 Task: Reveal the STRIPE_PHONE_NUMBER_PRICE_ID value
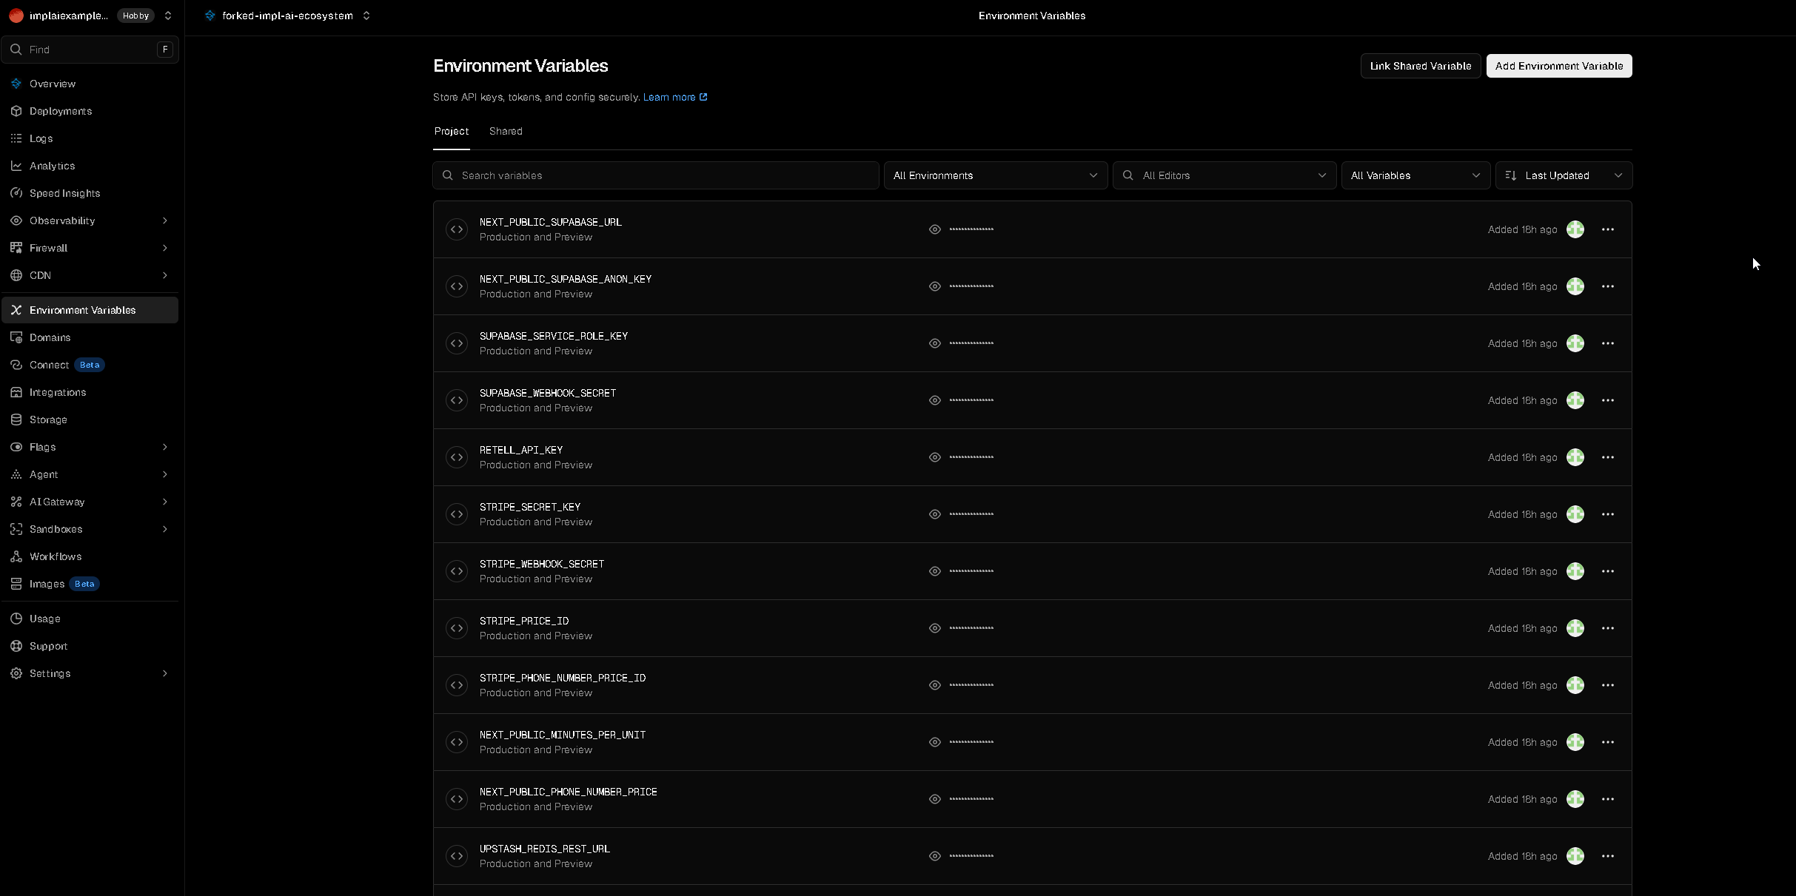935,685
